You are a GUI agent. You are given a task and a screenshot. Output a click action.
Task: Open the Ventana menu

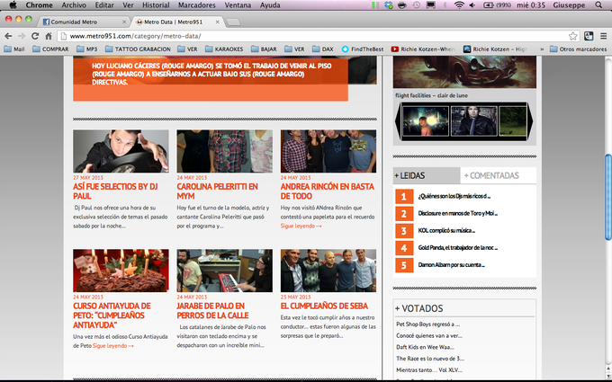pyautogui.click(x=238, y=5)
